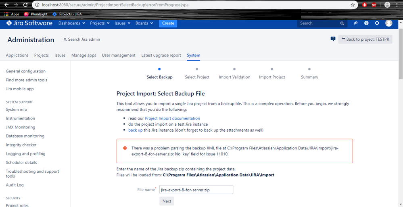Open Instrumentation in sidebar
This screenshot has height=207, width=403.
tap(21, 118)
